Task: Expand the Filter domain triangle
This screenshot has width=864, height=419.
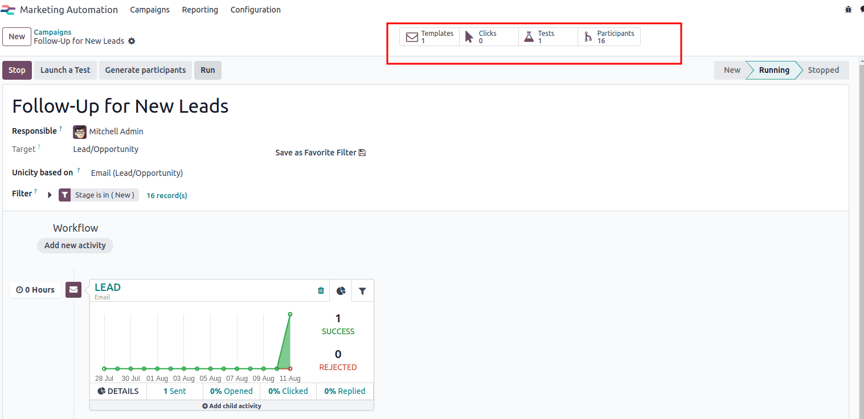Action: point(50,195)
